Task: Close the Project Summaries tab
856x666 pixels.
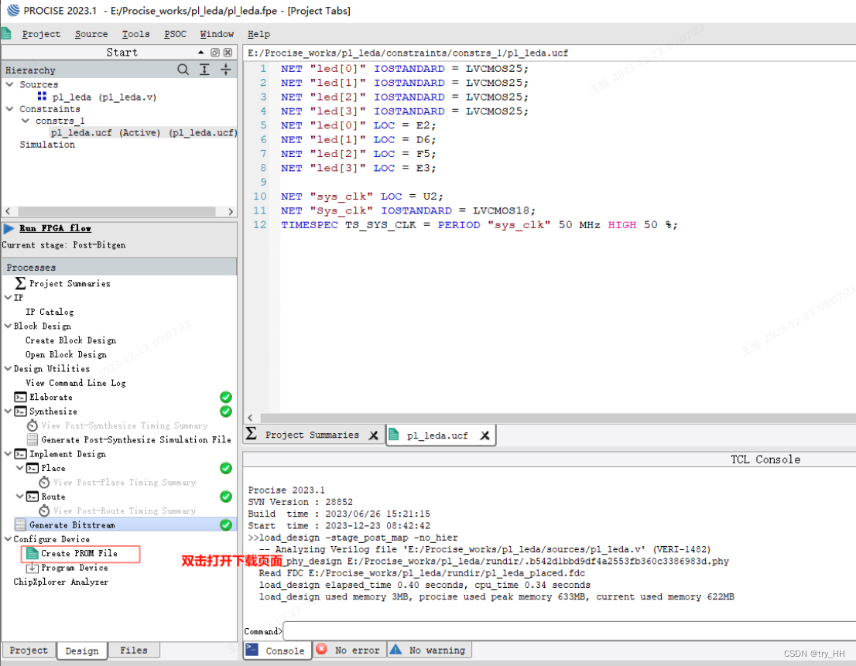Action: (x=373, y=435)
